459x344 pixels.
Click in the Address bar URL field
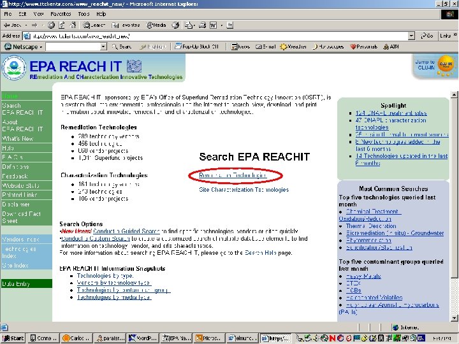219,36
